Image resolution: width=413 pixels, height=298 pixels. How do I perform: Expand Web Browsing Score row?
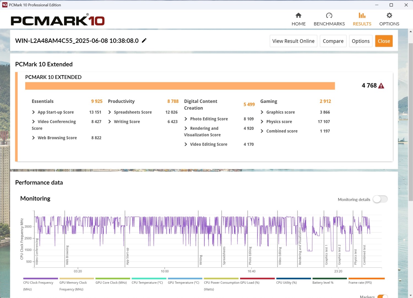[x=33, y=138]
